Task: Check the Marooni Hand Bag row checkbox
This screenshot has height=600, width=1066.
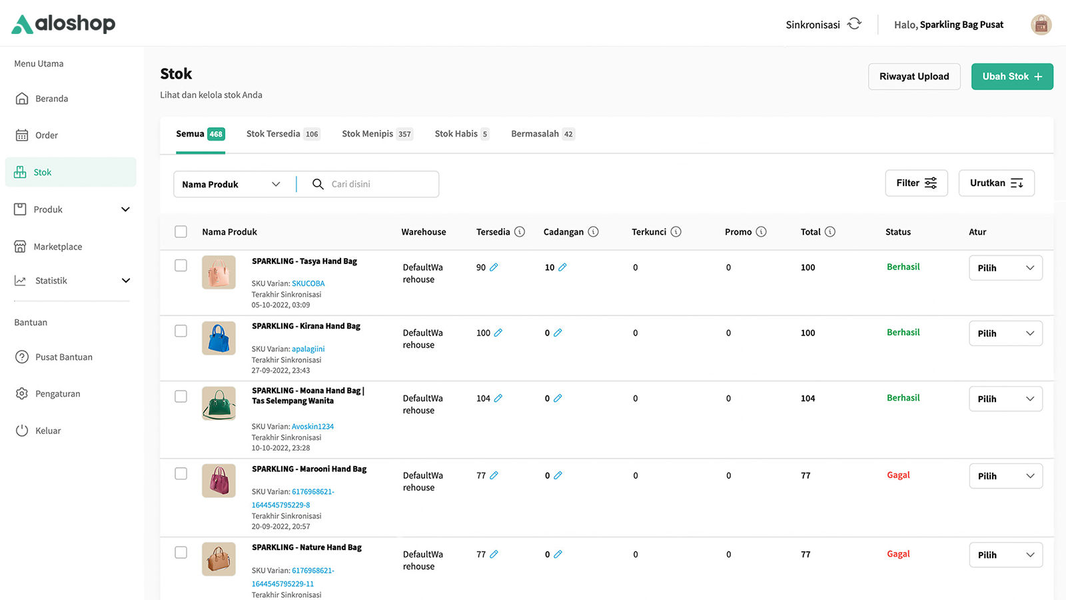Action: 181,473
